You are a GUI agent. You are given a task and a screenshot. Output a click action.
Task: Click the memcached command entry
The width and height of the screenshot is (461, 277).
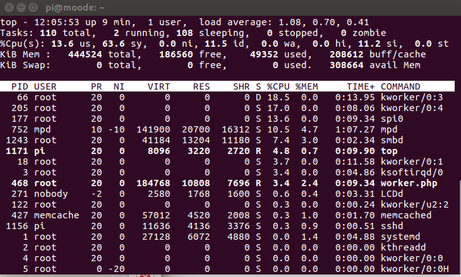(406, 215)
